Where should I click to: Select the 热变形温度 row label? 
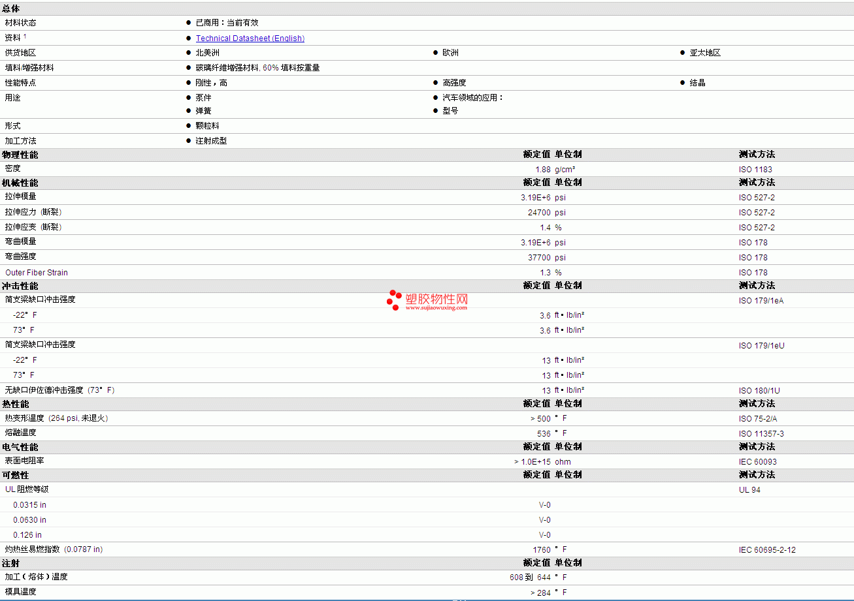(x=57, y=418)
